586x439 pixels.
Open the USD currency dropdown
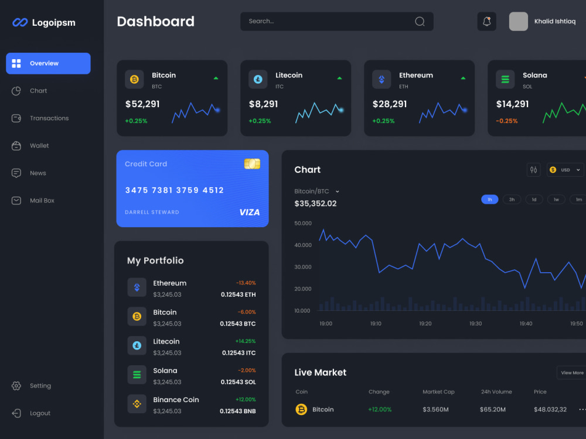[x=565, y=170]
